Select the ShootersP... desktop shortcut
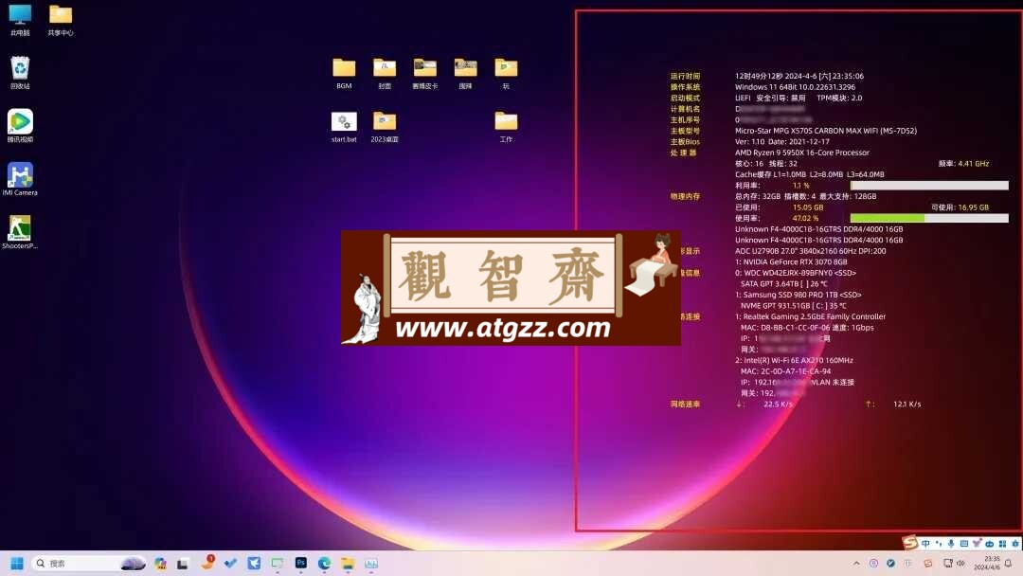 pos(20,233)
